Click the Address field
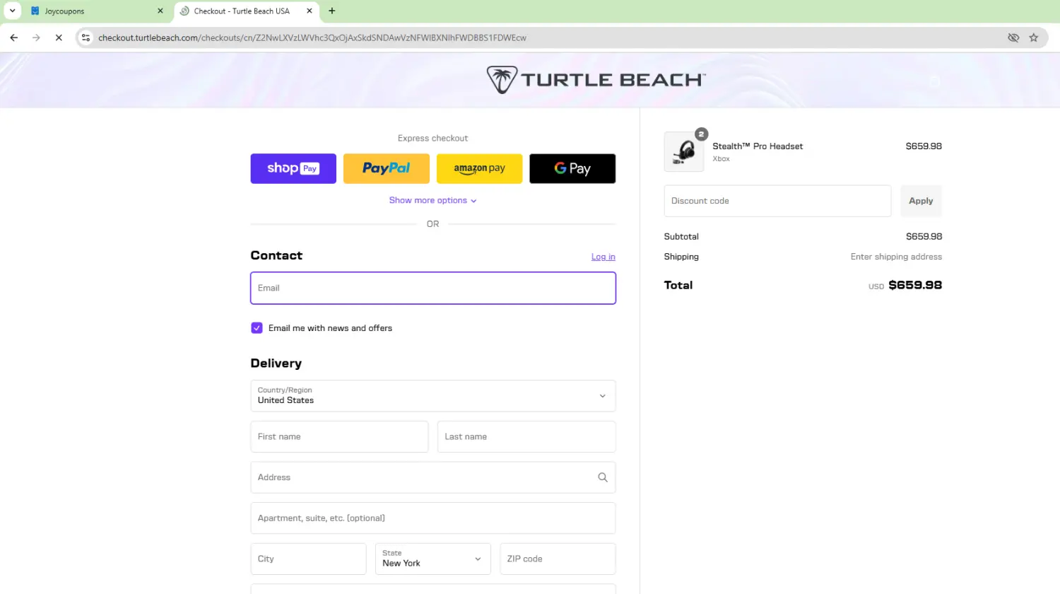Image resolution: width=1060 pixels, height=594 pixels. point(433,477)
